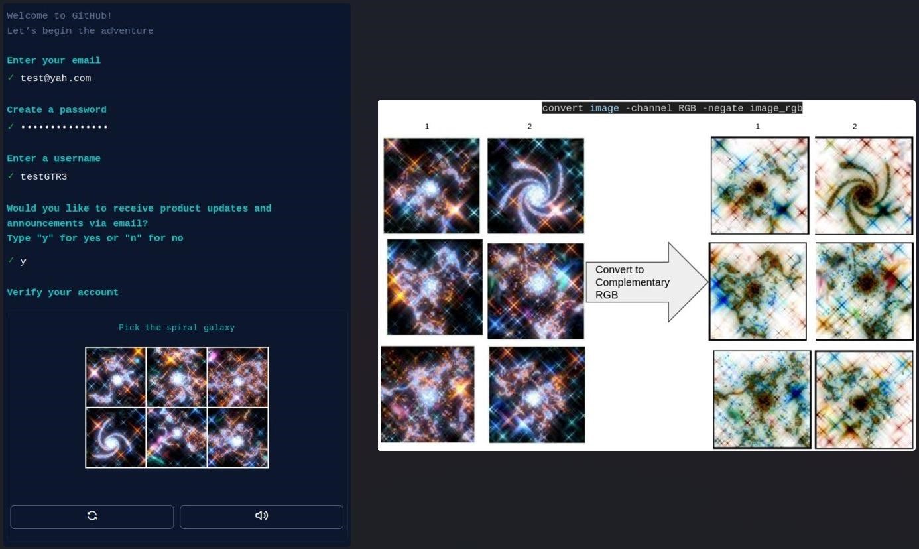This screenshot has height=549, width=919.
Task: Click the product updates answer field with y
Action: pos(23,261)
